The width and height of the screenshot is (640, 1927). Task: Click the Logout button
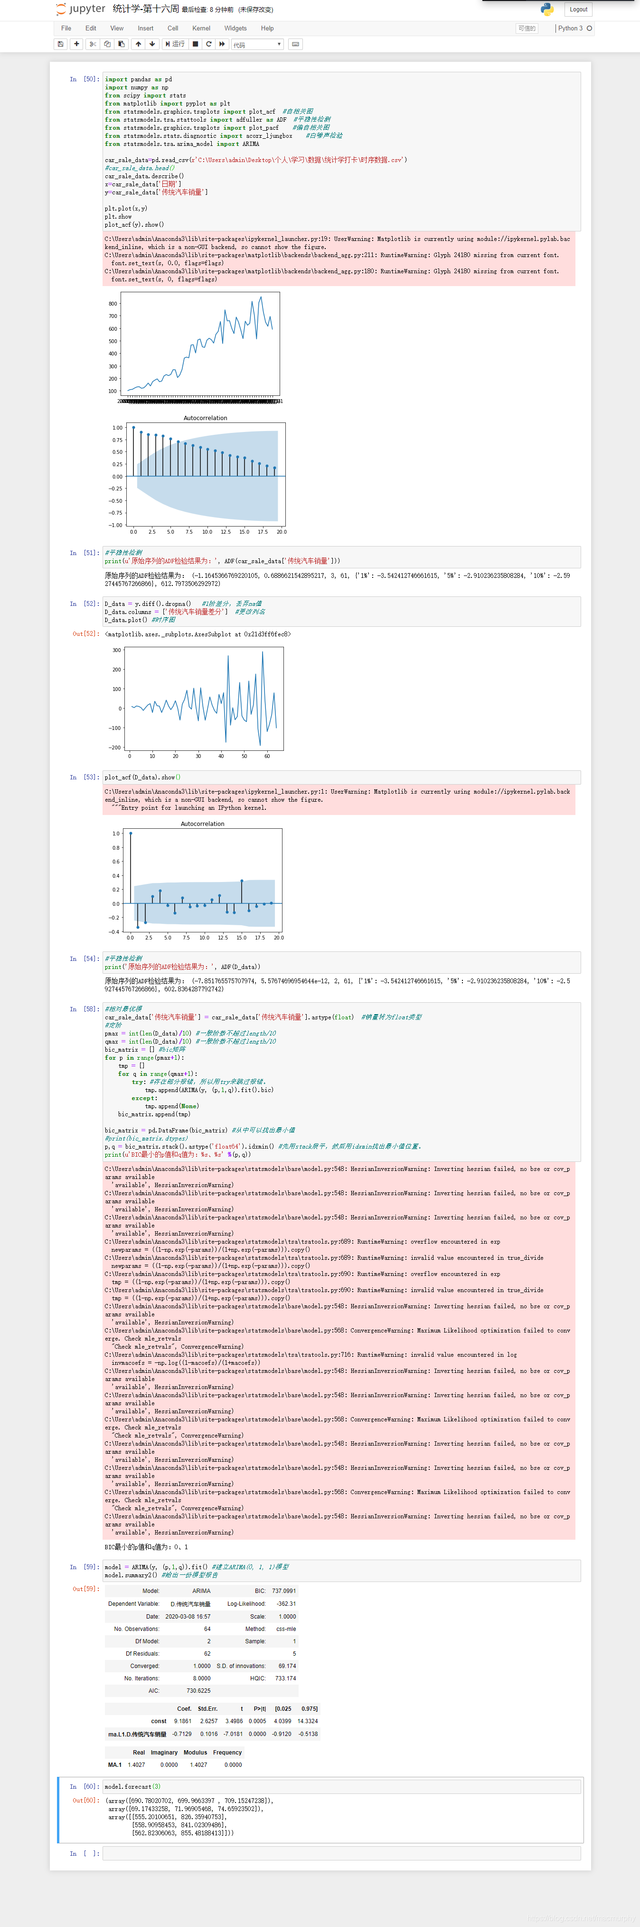click(x=578, y=10)
